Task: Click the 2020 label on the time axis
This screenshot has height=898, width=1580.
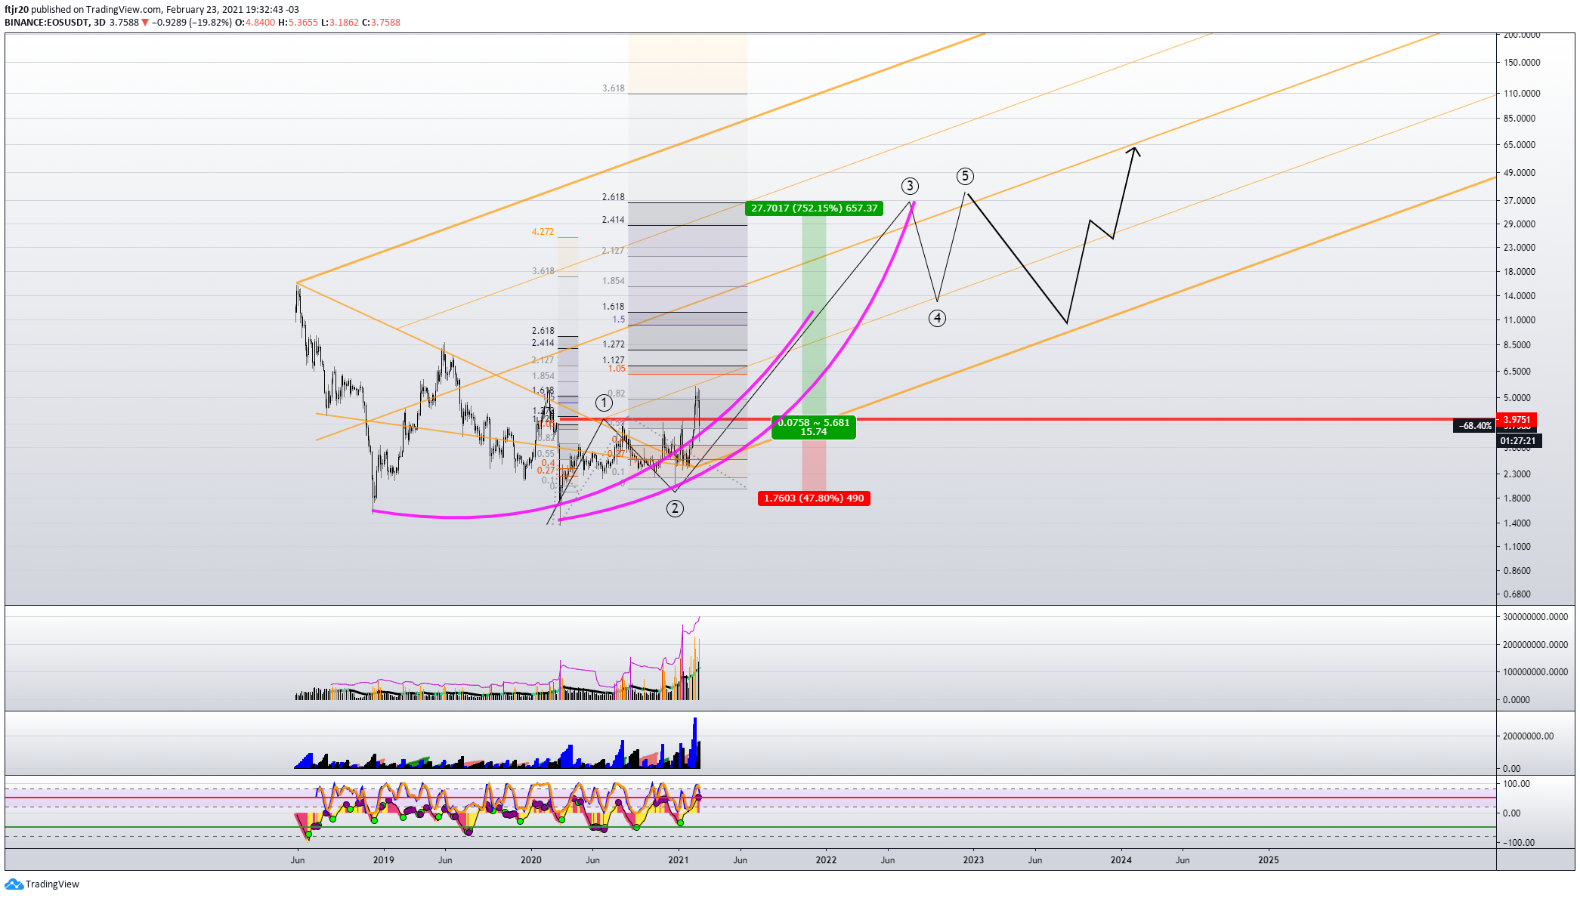Action: coord(531,860)
